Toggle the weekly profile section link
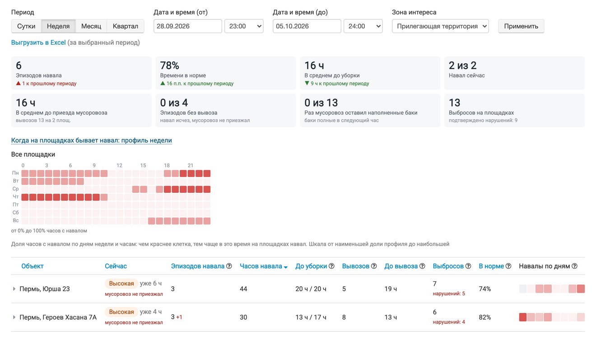This screenshot has height=340, width=596. [92, 140]
